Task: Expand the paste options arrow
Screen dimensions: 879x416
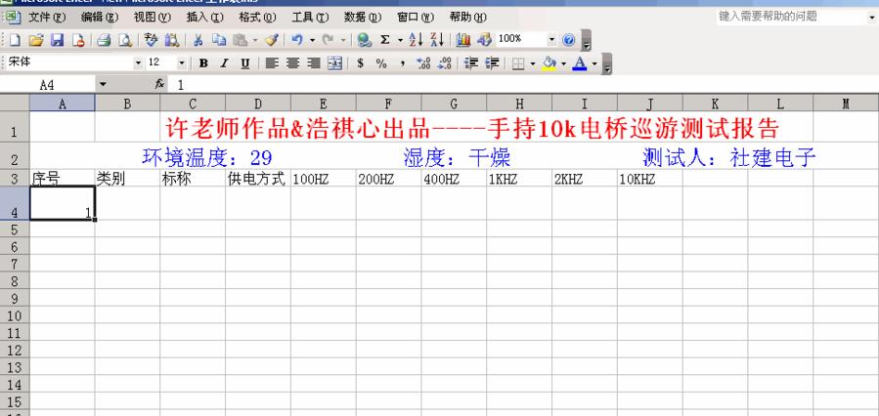Action: click(255, 40)
